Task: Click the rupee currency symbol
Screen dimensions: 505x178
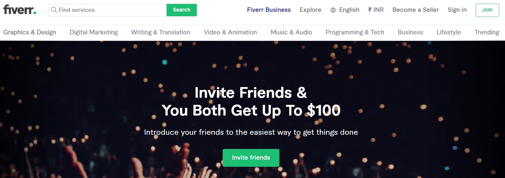Action: point(370,10)
